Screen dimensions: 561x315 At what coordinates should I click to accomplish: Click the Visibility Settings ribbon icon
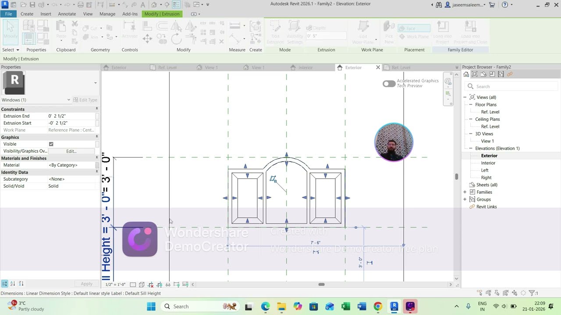[295, 32]
